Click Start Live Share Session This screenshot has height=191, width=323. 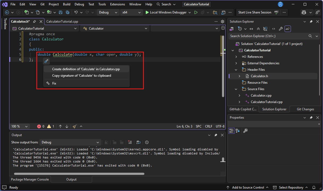coord(255,12)
